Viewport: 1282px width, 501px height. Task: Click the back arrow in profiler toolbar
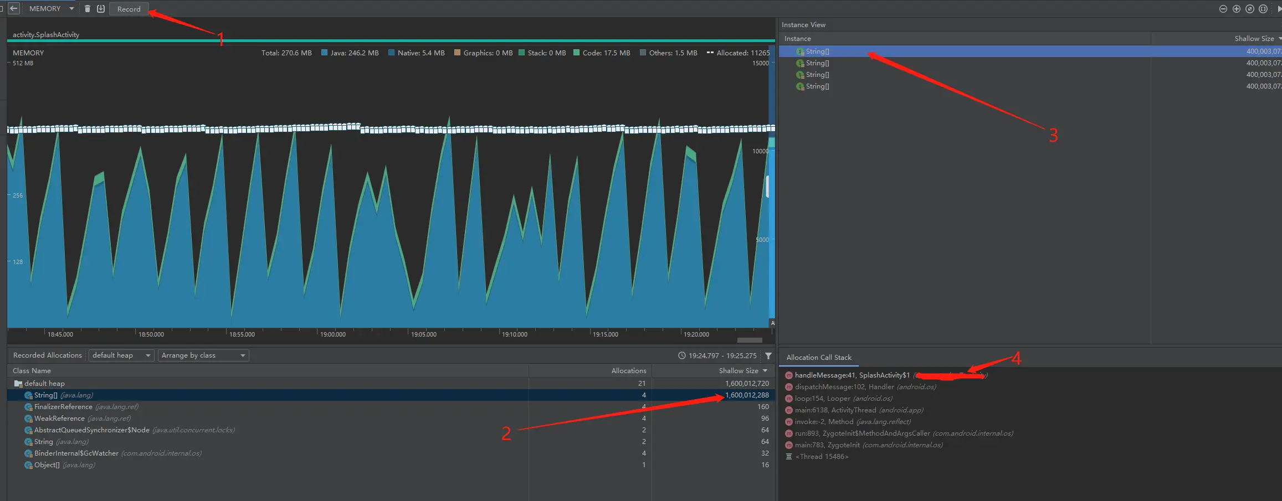coord(14,9)
